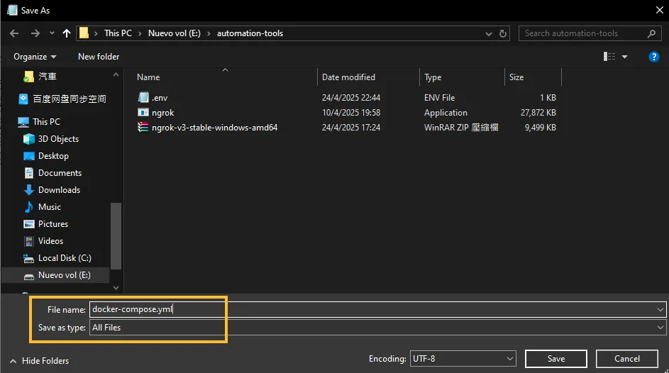Select the ngrok application file
669x373 pixels.
(x=162, y=113)
